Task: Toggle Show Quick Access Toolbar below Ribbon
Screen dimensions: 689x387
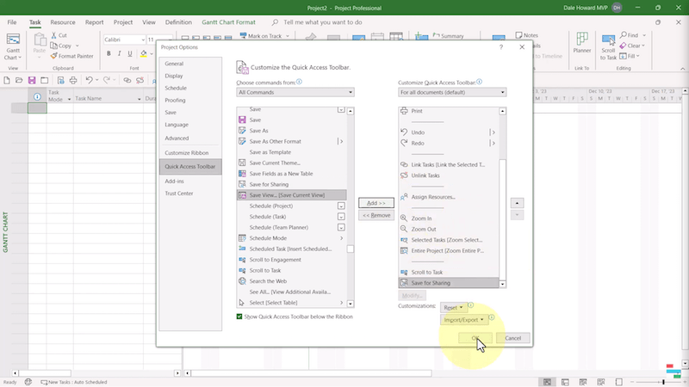Action: coord(240,316)
